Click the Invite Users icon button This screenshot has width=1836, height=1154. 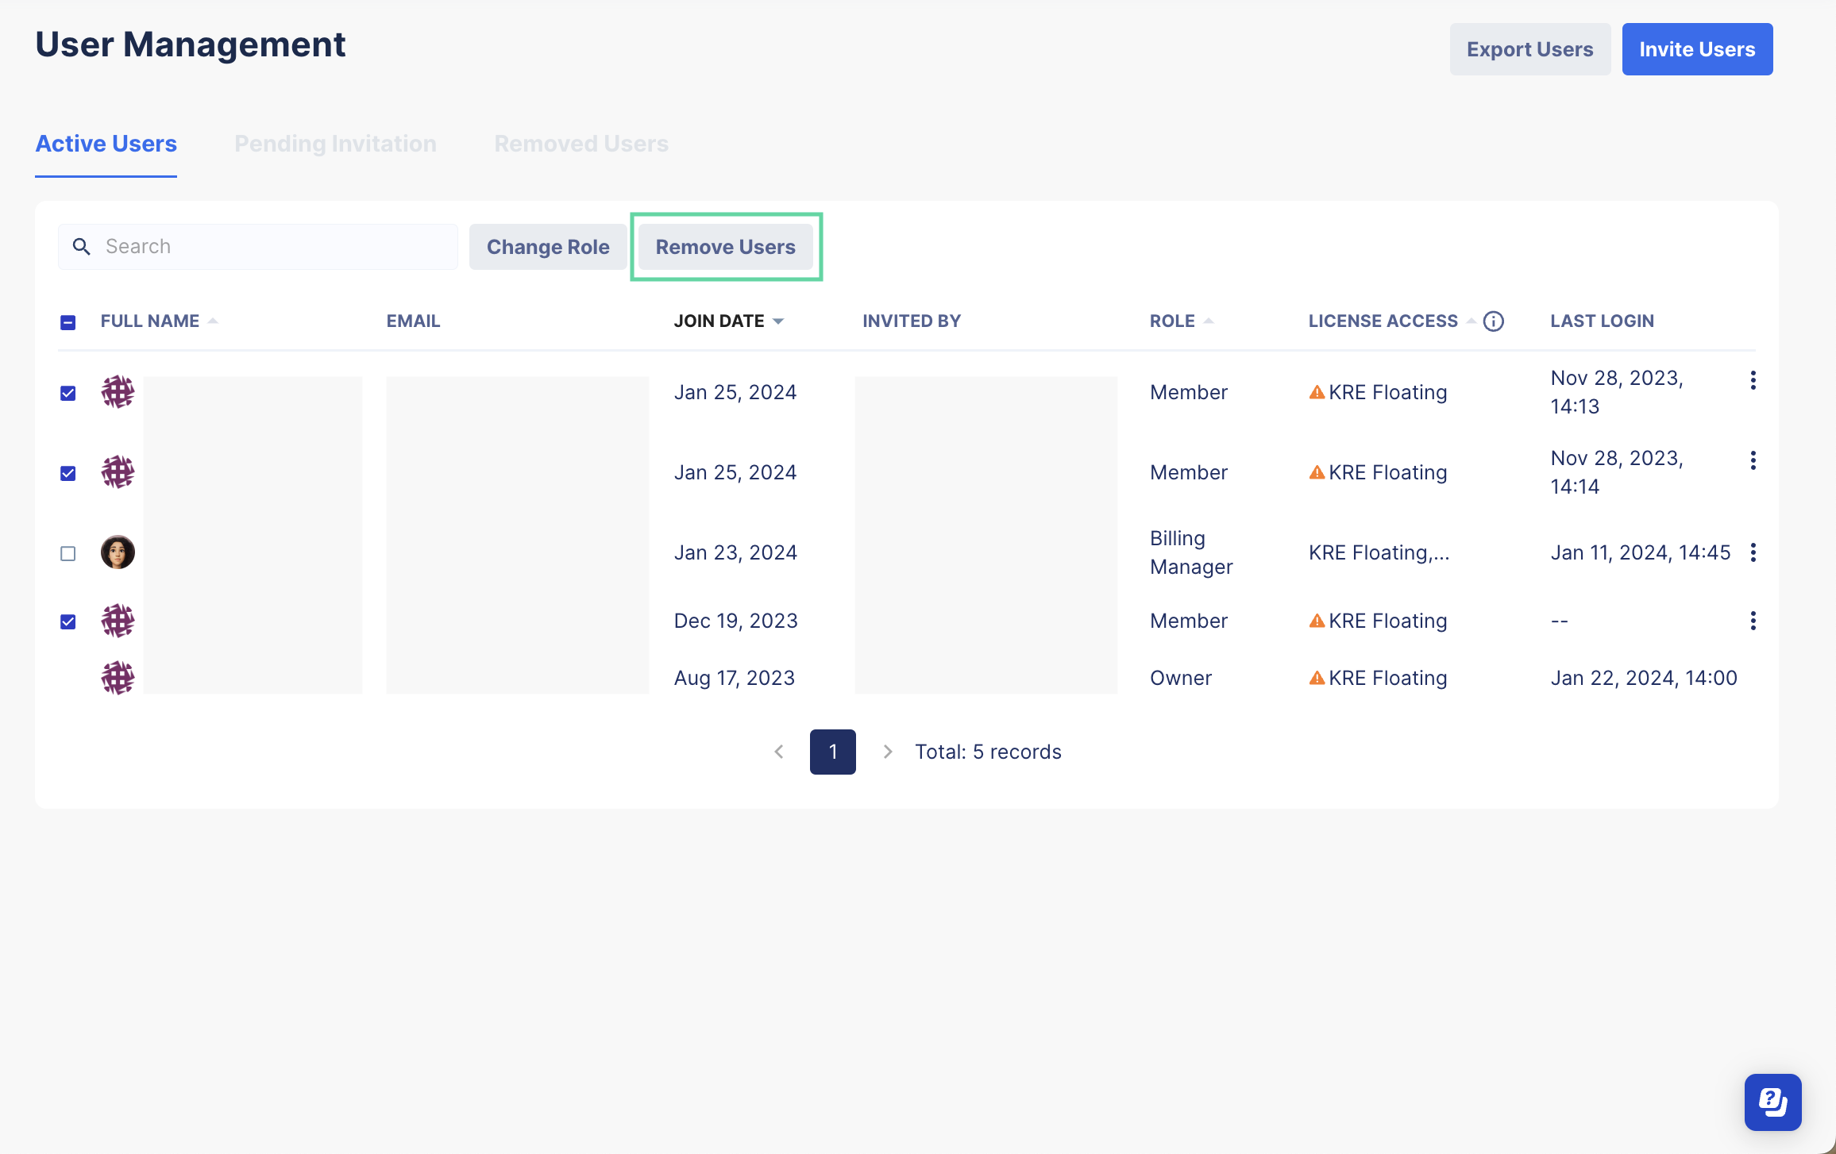pyautogui.click(x=1698, y=49)
